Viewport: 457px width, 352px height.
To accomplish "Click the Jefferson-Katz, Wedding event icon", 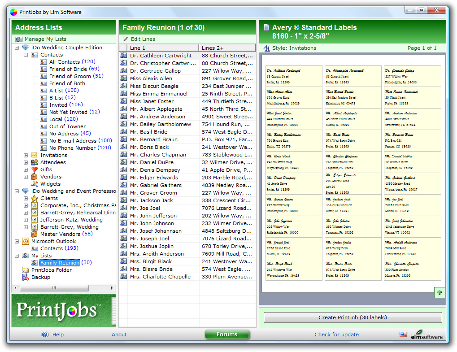I will (35, 220).
